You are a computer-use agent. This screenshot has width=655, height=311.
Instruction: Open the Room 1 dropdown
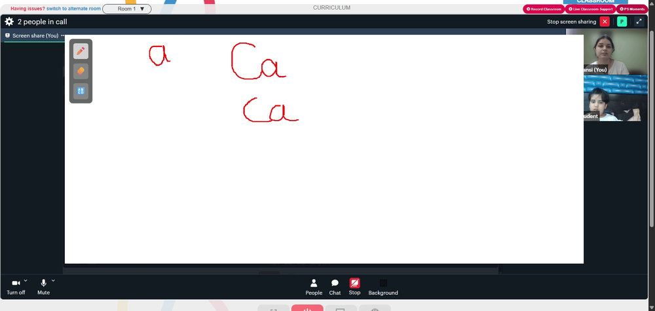coord(127,9)
